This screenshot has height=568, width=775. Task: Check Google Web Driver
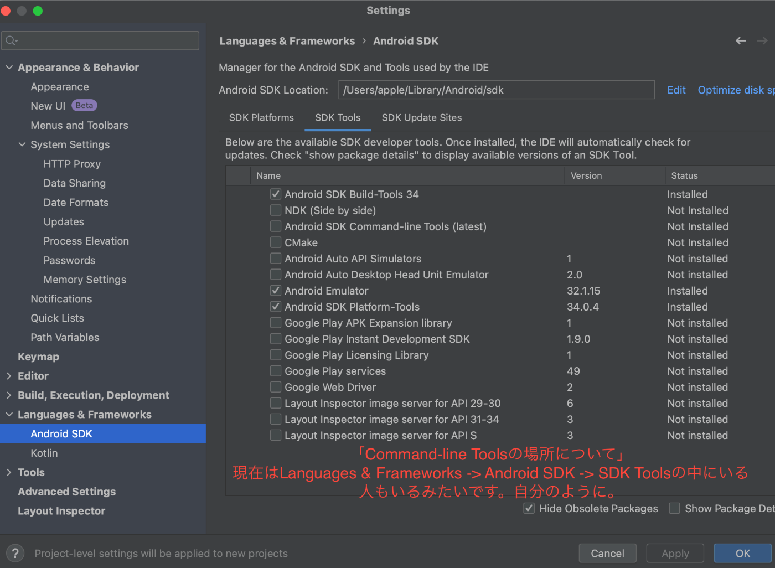[x=276, y=387]
